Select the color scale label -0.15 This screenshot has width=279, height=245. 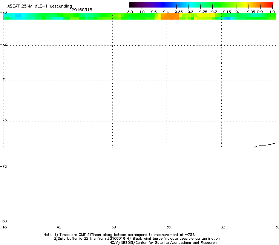tap(225, 12)
